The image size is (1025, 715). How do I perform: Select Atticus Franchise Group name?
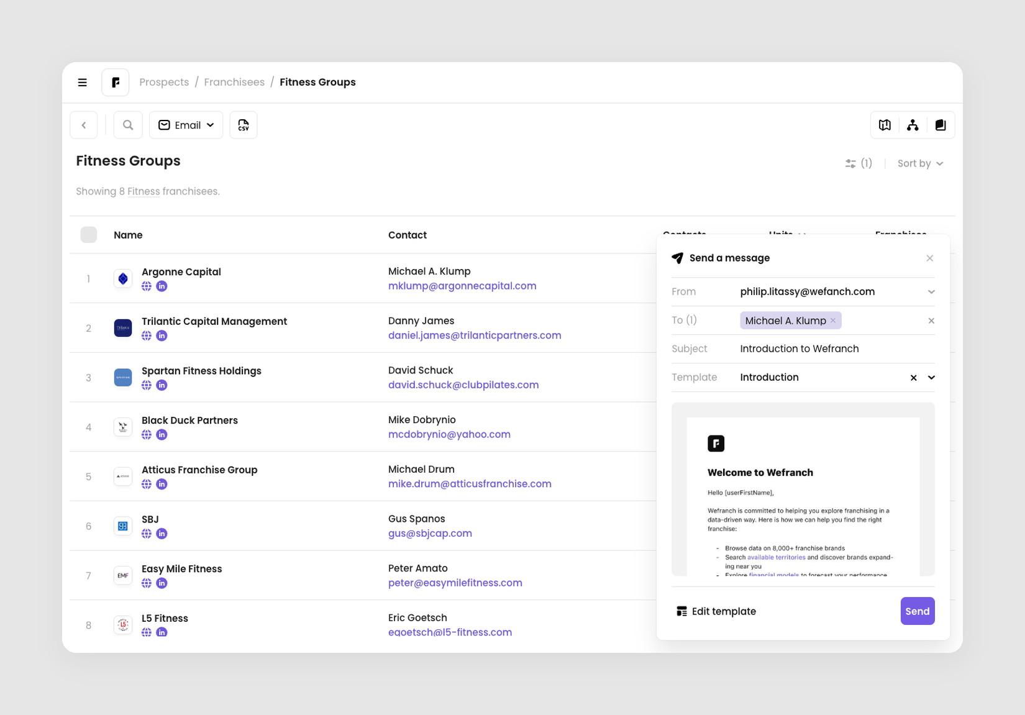coord(199,470)
